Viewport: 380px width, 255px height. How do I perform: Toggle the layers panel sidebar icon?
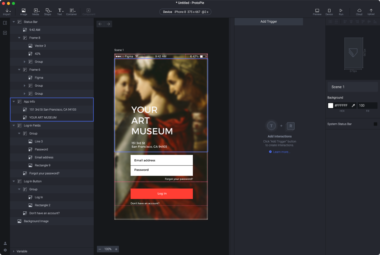[x=5, y=23]
